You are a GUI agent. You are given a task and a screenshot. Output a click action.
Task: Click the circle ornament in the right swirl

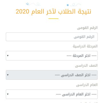point(73,4)
